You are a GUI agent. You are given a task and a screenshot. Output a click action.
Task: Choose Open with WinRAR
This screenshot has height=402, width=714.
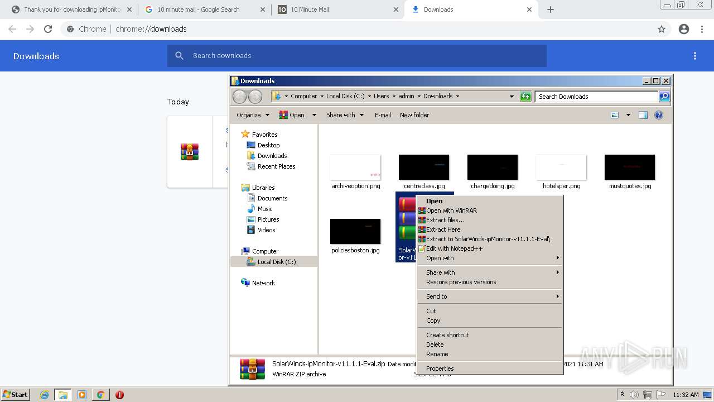[490, 210]
